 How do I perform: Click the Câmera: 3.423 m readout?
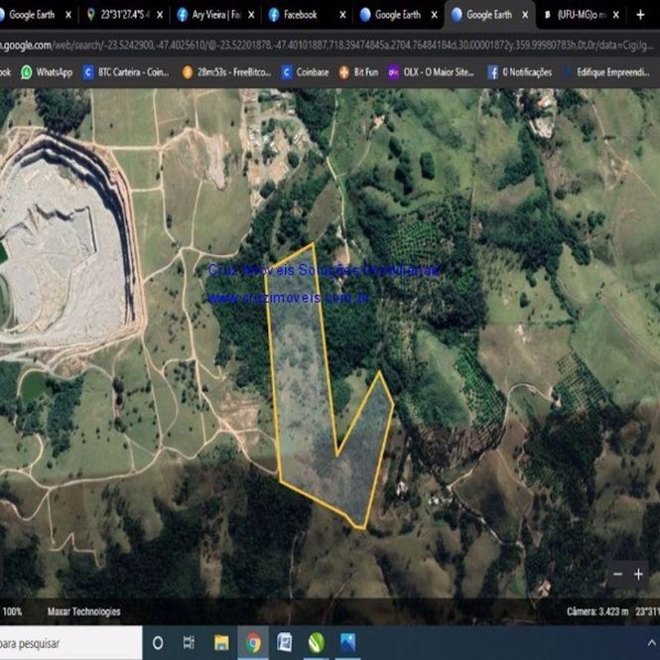pos(597,611)
